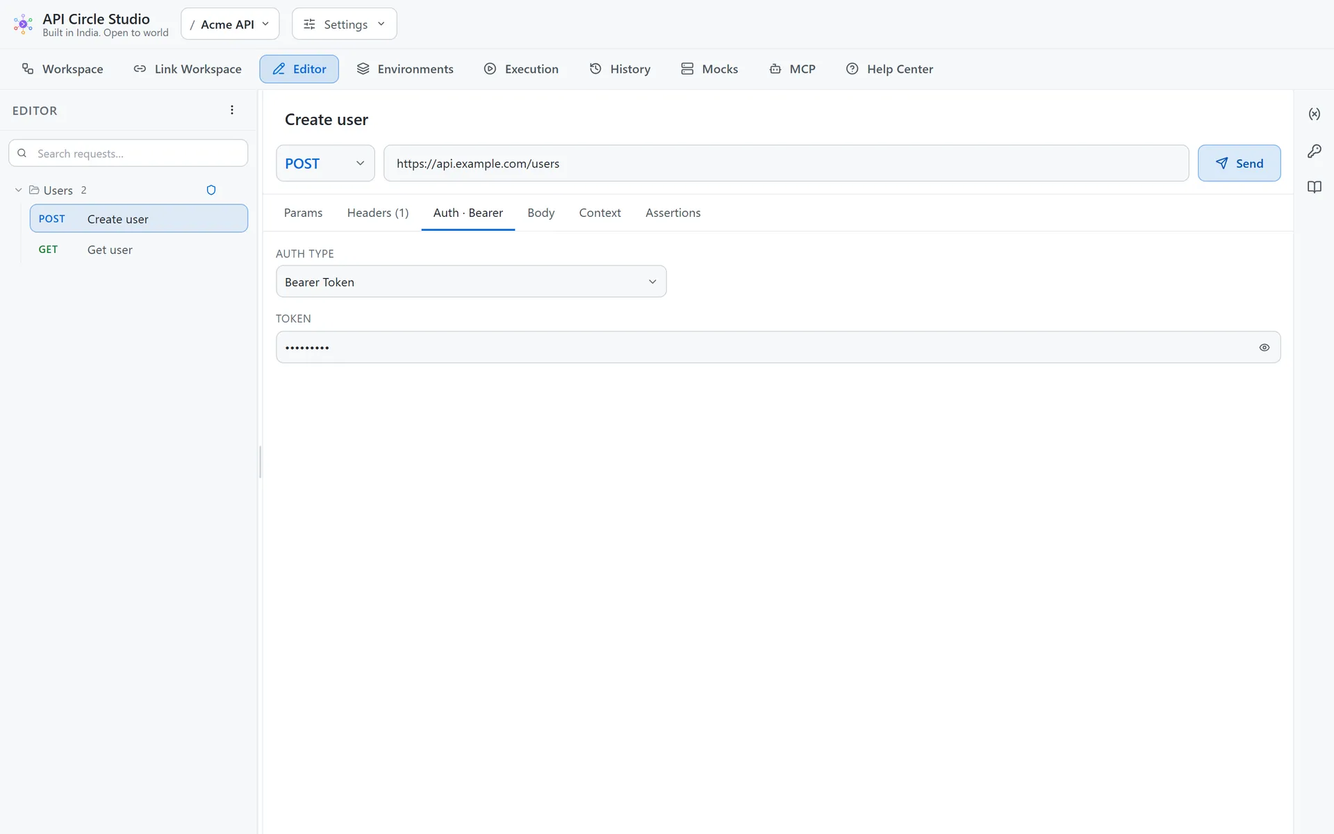Open Link Workspace section
The height and width of the screenshot is (834, 1334).
[x=188, y=69]
